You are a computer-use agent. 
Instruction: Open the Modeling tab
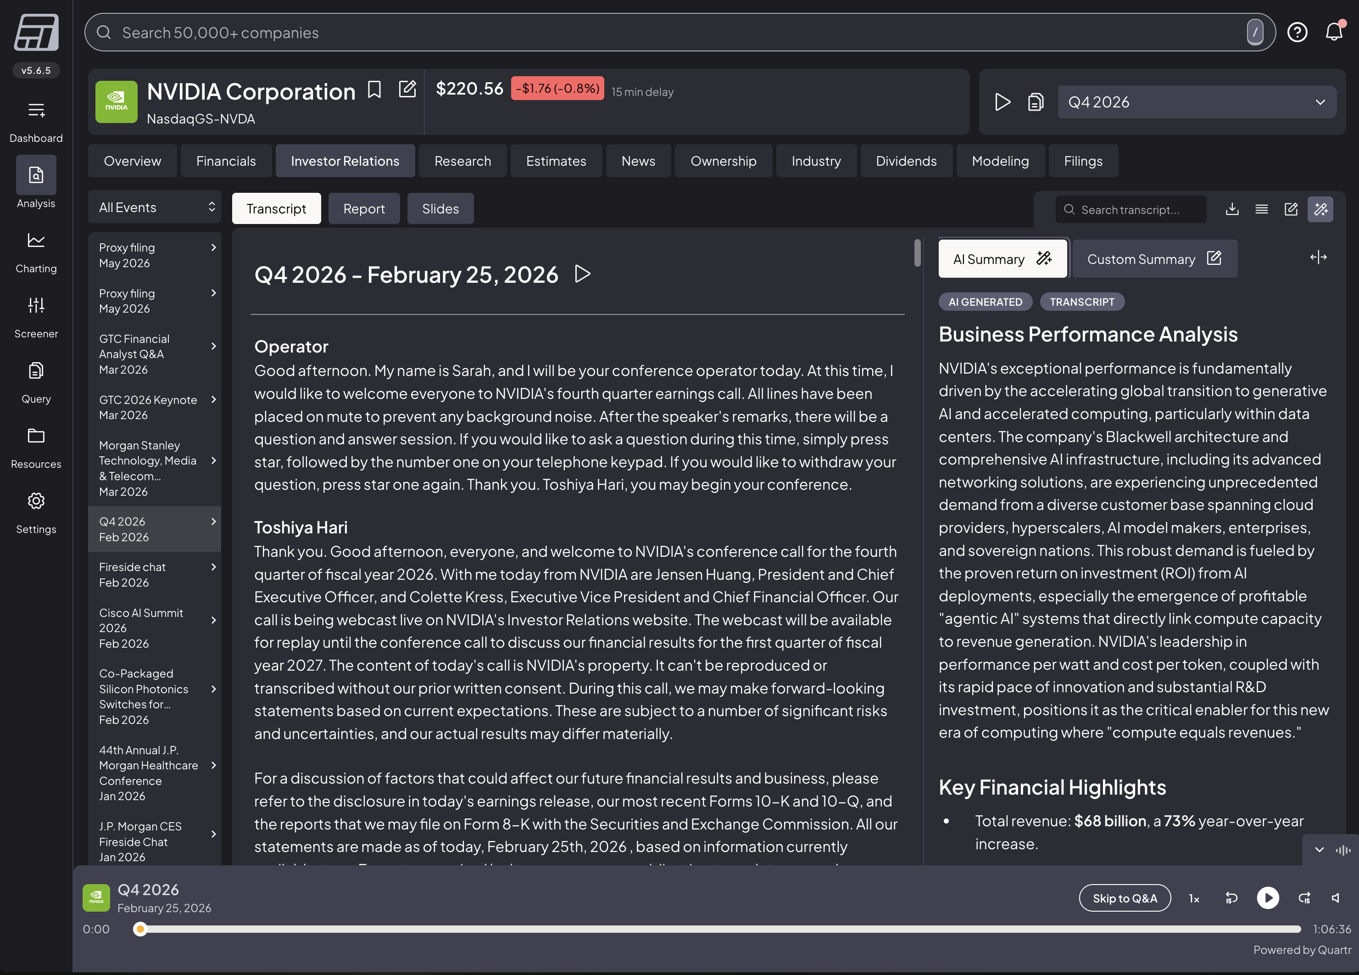click(x=1000, y=161)
